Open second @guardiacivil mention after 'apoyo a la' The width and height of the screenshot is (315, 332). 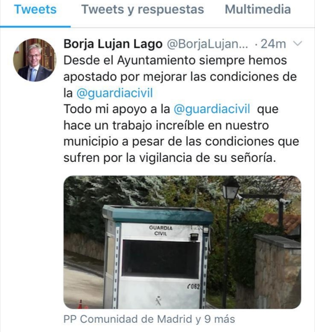212,109
